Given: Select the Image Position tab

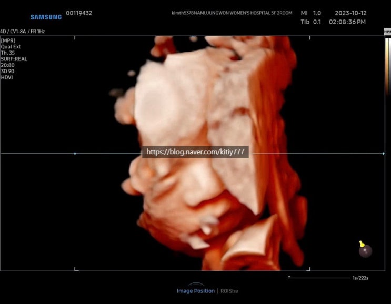Looking at the screenshot, I should coord(196,291).
